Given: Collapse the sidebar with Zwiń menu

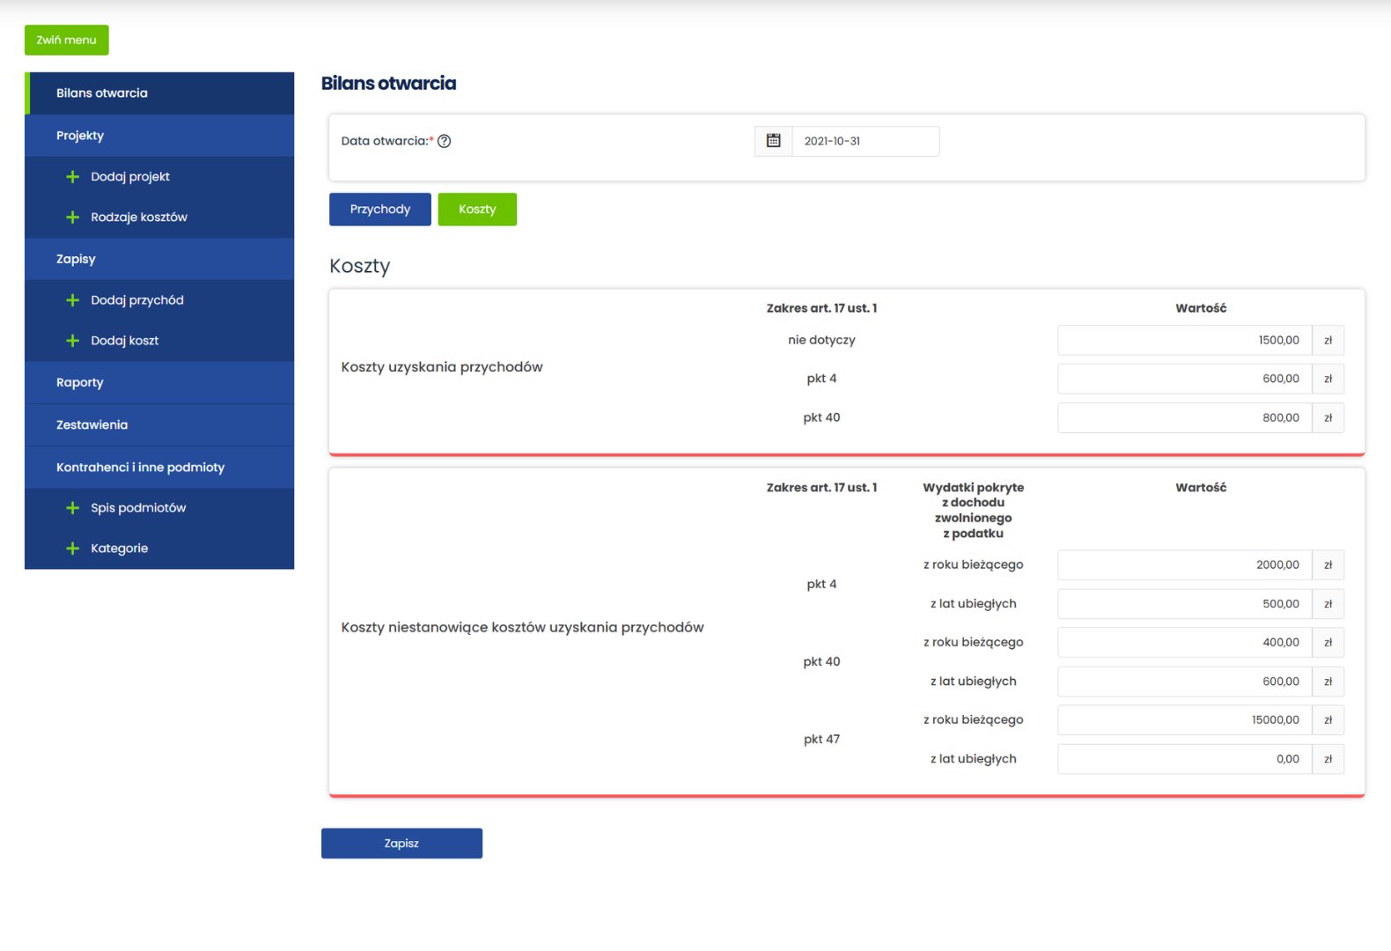Looking at the screenshot, I should (66, 40).
